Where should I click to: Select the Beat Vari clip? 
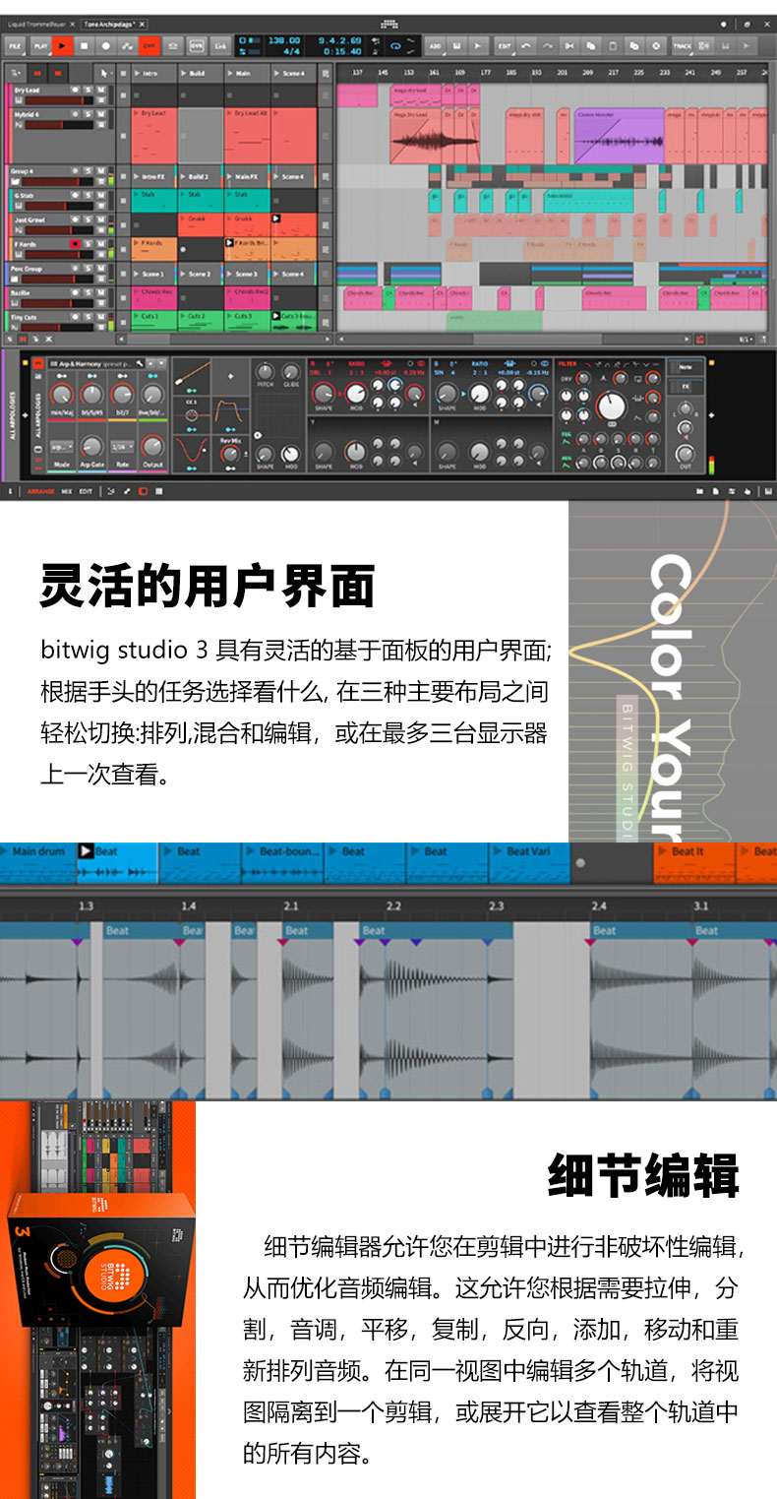(529, 862)
